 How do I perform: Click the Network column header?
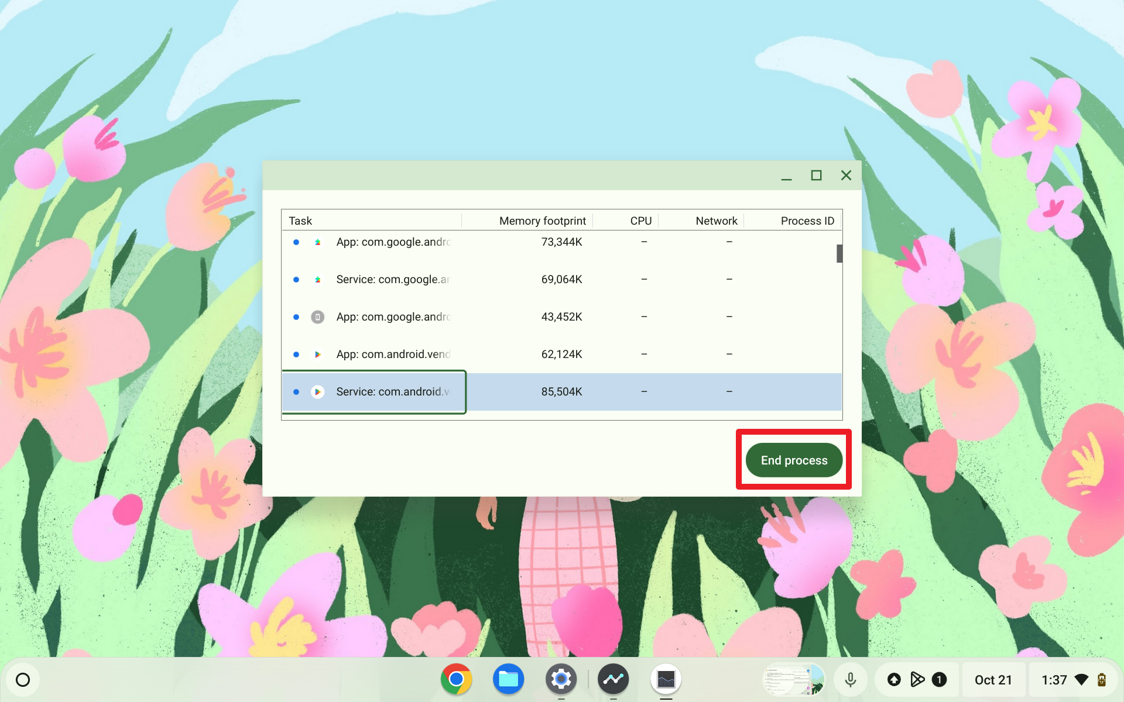[x=715, y=220]
